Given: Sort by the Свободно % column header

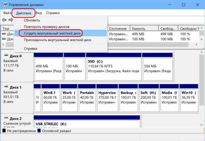Looking at the screenshot, I should click(x=189, y=29).
